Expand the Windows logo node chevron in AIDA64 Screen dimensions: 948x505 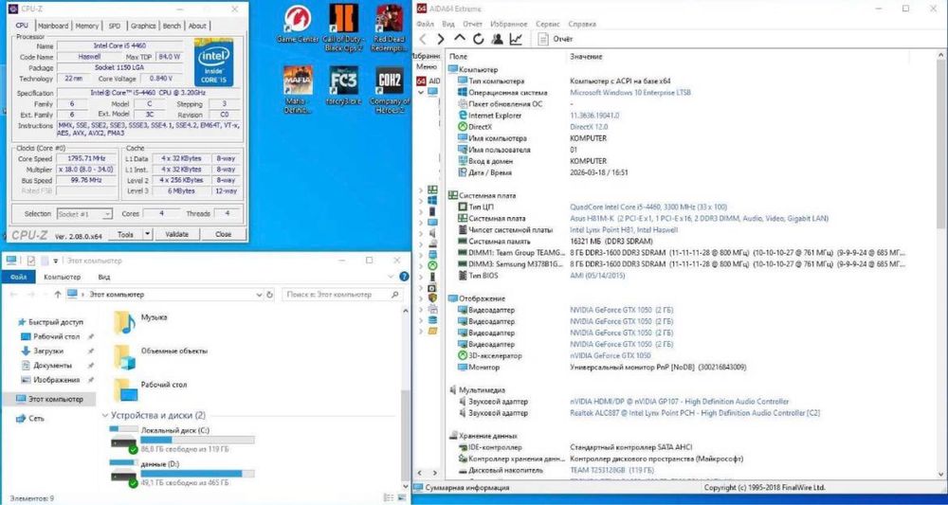(x=421, y=200)
